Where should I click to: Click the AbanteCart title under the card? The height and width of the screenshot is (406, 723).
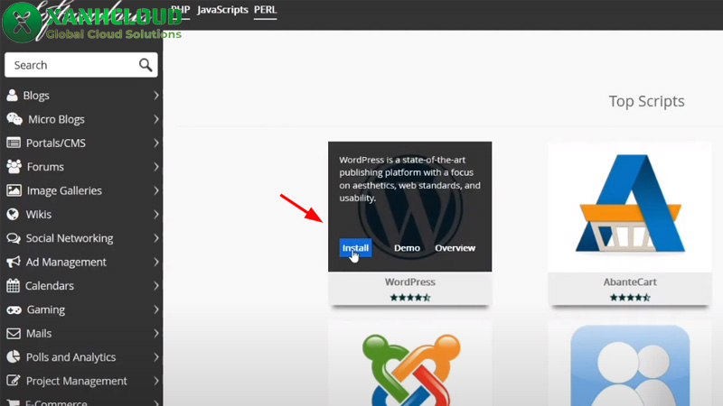coord(630,281)
